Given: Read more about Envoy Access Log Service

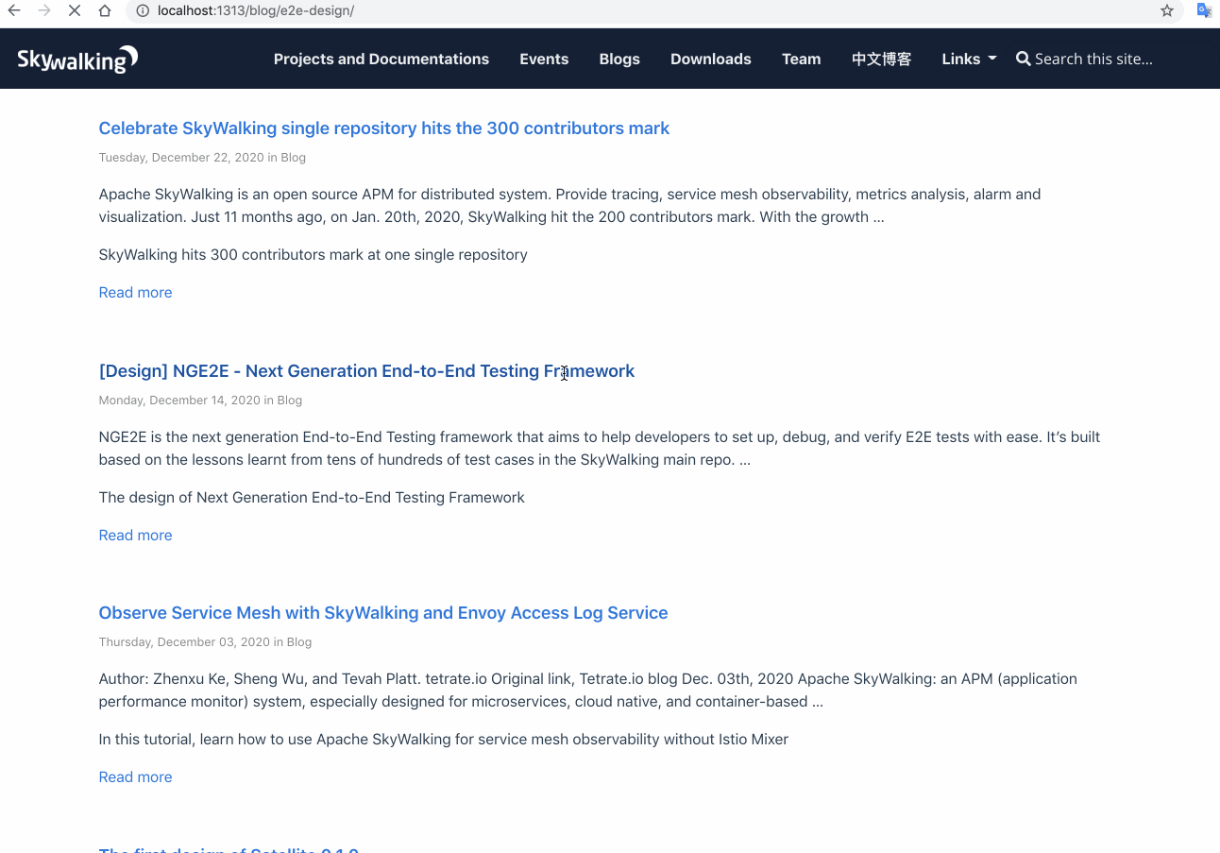Looking at the screenshot, I should point(135,777).
